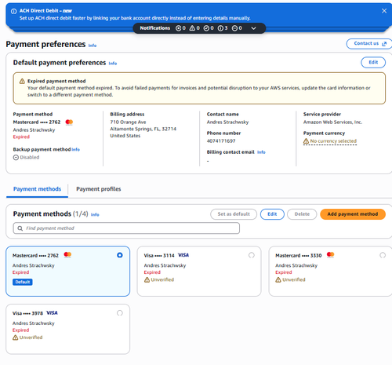Click Unverified warning icon on Visa 3978
Viewport: 392px width, 365px height.
(x=16, y=338)
